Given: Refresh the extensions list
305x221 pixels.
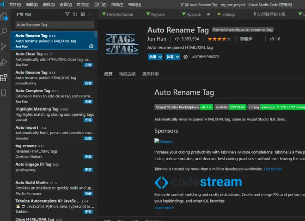Looking at the screenshot, I should pyautogui.click(x=75, y=14).
